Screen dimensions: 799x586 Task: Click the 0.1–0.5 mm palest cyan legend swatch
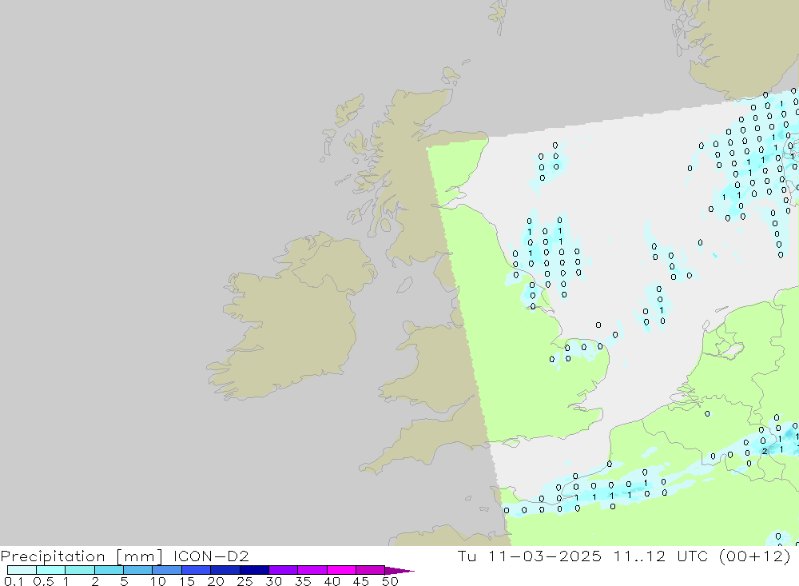tap(22, 570)
